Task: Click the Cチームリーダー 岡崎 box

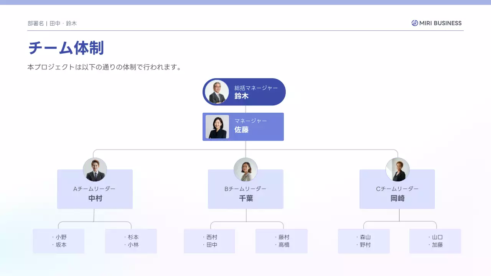Action: click(397, 194)
